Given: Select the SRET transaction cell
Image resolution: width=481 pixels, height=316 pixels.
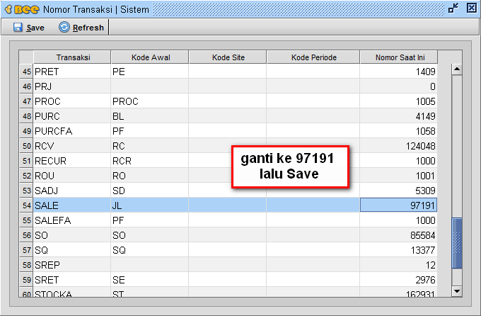Looking at the screenshot, I should pos(72,280).
